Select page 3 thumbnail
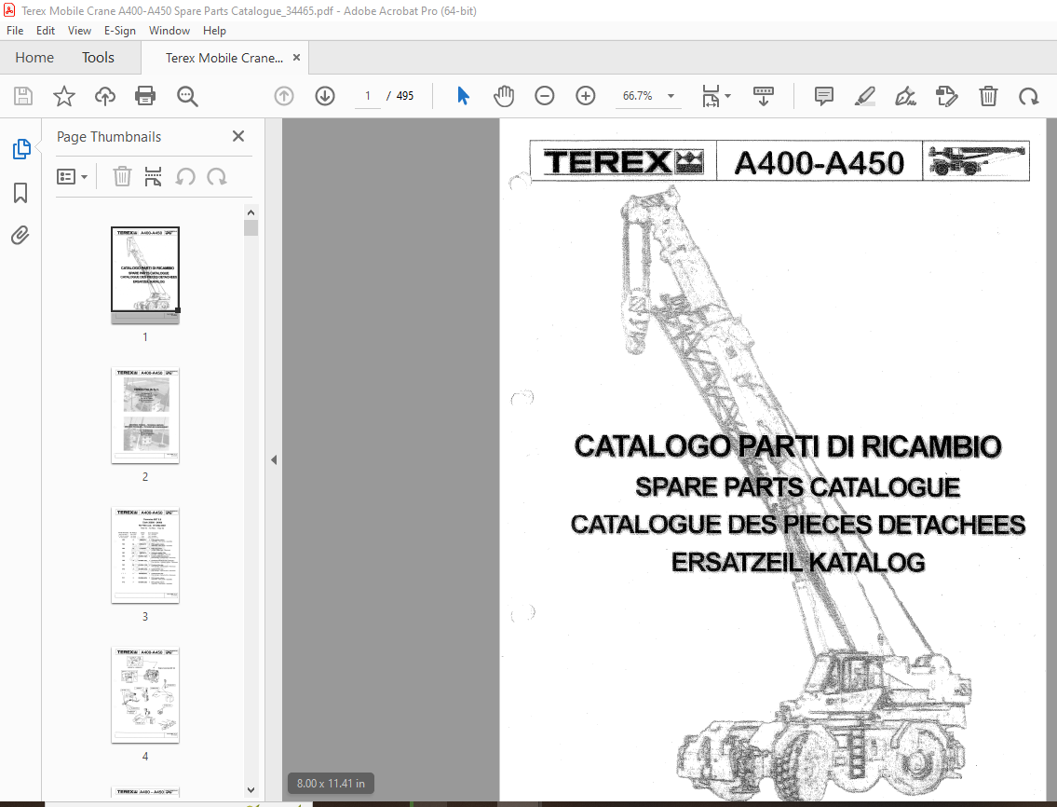The height and width of the screenshot is (807, 1057). tap(145, 555)
